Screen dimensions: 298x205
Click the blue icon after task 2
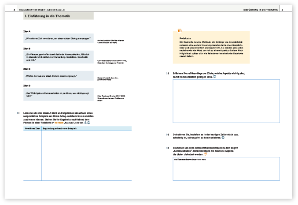click(x=214, y=76)
